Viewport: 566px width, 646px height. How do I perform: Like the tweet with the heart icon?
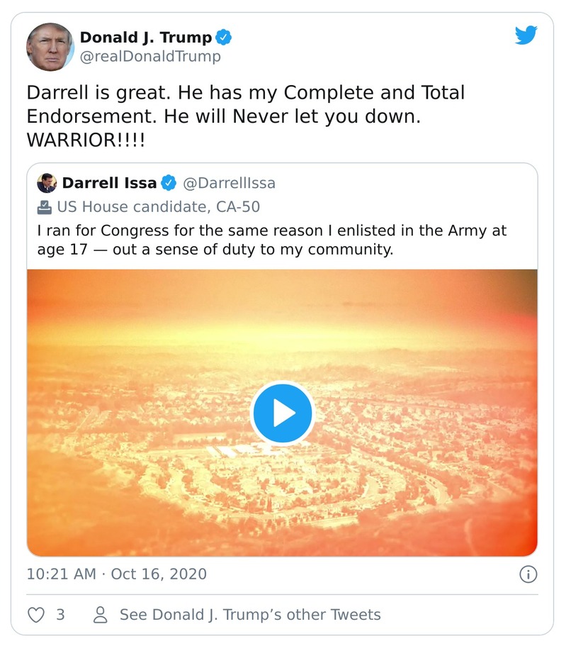tap(35, 614)
